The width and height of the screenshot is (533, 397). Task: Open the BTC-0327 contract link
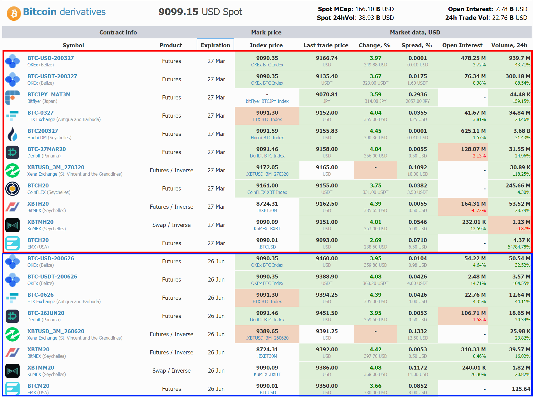[40, 113]
